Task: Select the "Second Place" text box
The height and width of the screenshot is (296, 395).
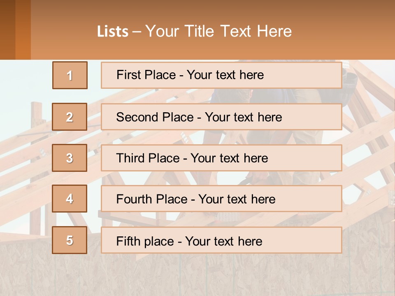Action: click(x=221, y=117)
